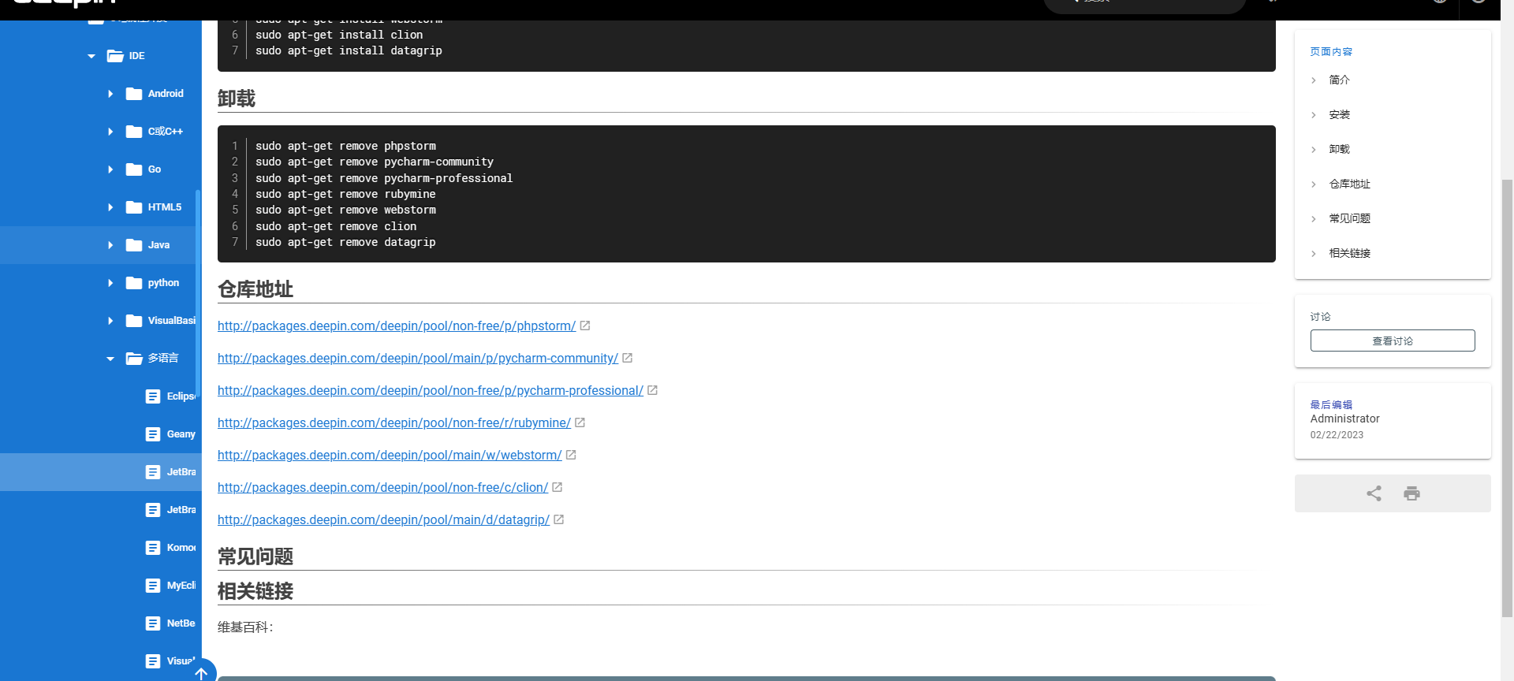Click the open folder icon beside IDE

pos(115,56)
